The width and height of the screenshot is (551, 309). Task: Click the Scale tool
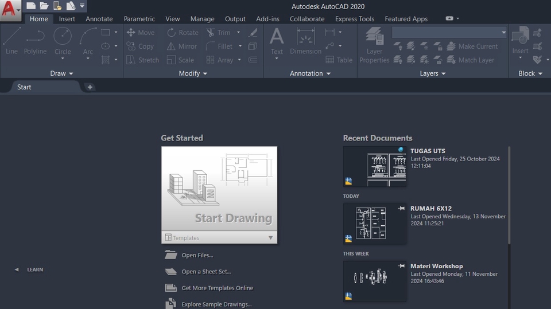pos(180,60)
